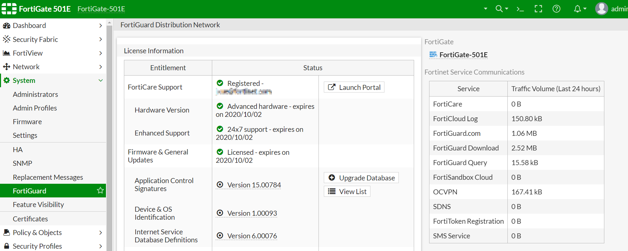
Task: Click the Policy & Objects icon
Action: (x=7, y=232)
